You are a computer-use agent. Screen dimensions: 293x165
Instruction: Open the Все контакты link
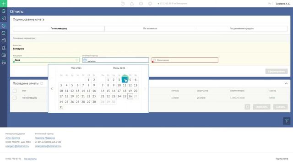pyautogui.click(x=30, y=159)
